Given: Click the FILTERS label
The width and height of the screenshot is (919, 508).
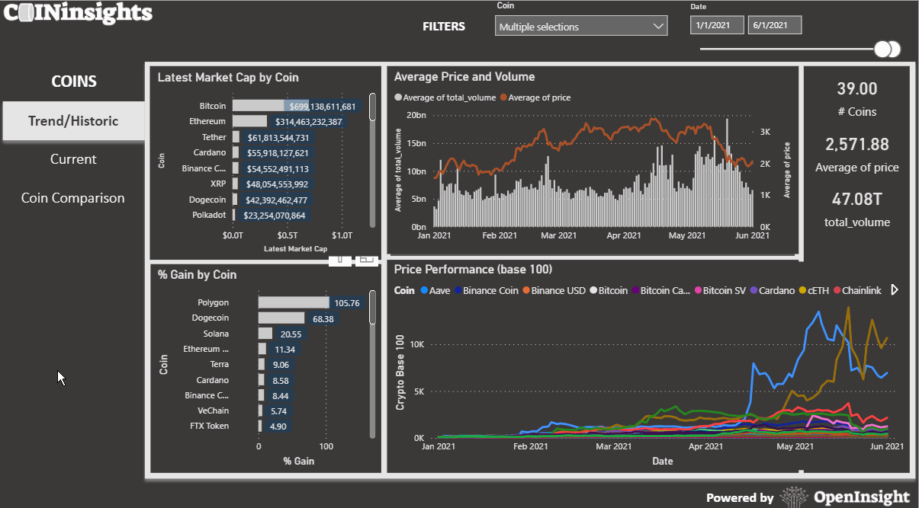Looking at the screenshot, I should click(x=444, y=26).
